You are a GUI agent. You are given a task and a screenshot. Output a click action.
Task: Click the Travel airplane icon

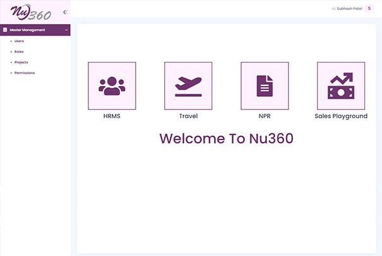[188, 86]
